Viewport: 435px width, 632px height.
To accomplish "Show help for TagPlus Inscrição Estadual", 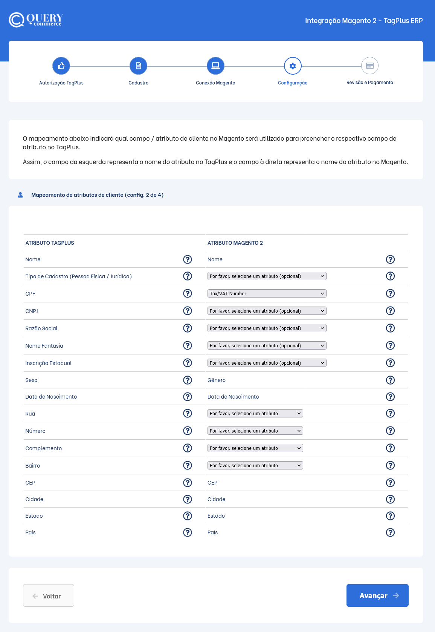I will 188,363.
